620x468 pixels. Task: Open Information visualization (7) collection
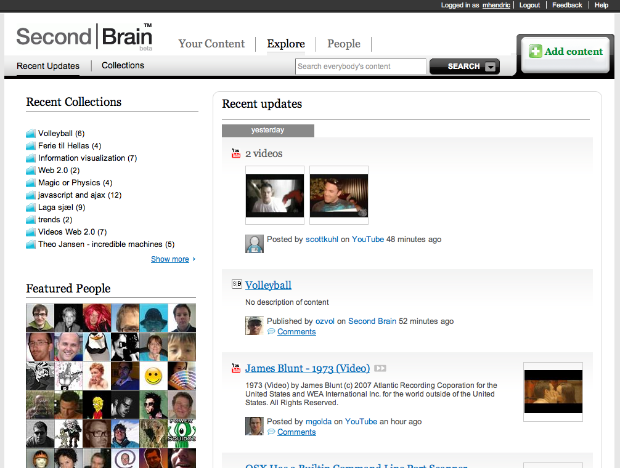coord(88,158)
